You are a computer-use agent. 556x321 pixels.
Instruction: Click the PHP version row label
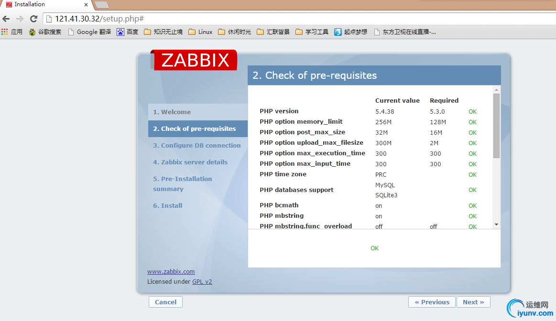coord(279,111)
